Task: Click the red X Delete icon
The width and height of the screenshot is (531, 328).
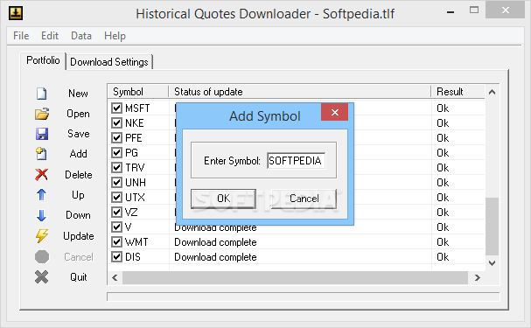Action: (x=42, y=175)
